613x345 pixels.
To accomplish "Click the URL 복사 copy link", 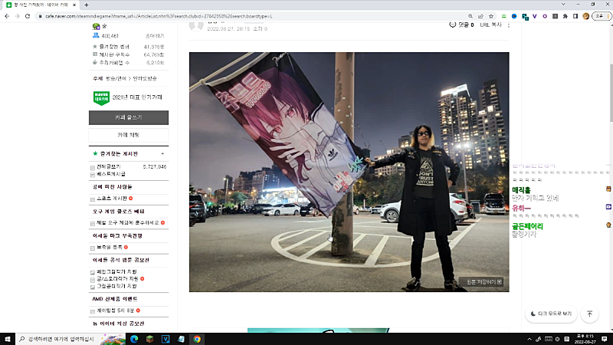I will 490,25.
